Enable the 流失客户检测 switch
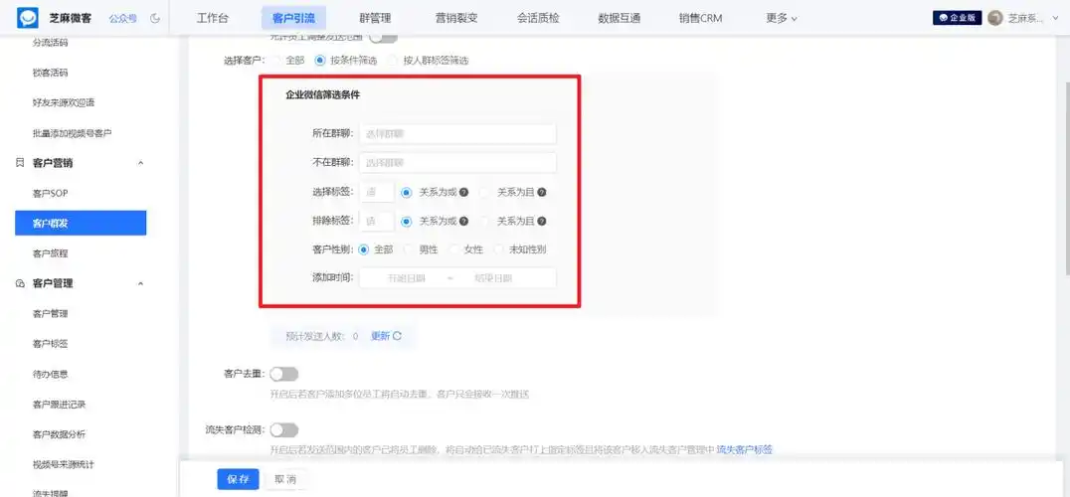Screen dimensions: 1070x497 284,430
